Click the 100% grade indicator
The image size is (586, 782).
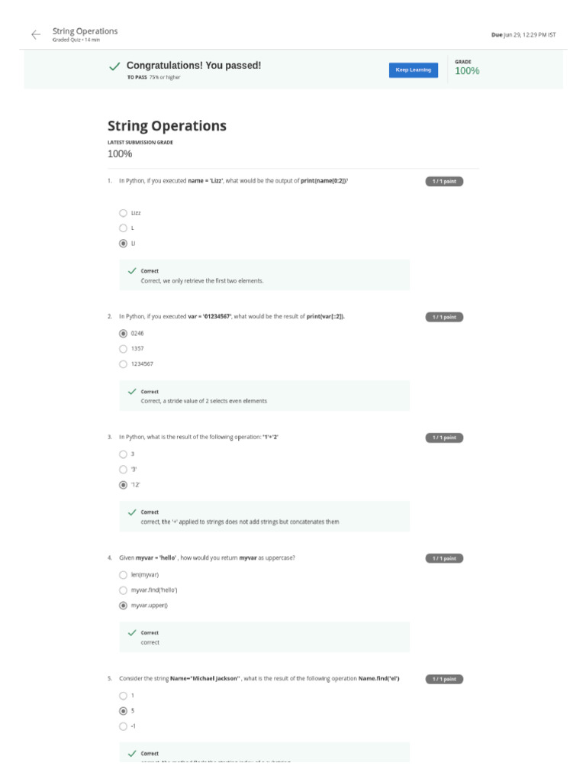click(x=467, y=71)
